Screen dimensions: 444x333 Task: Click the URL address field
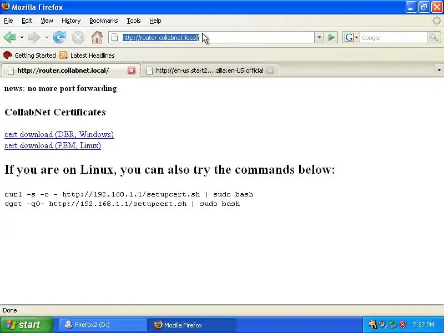click(x=211, y=37)
